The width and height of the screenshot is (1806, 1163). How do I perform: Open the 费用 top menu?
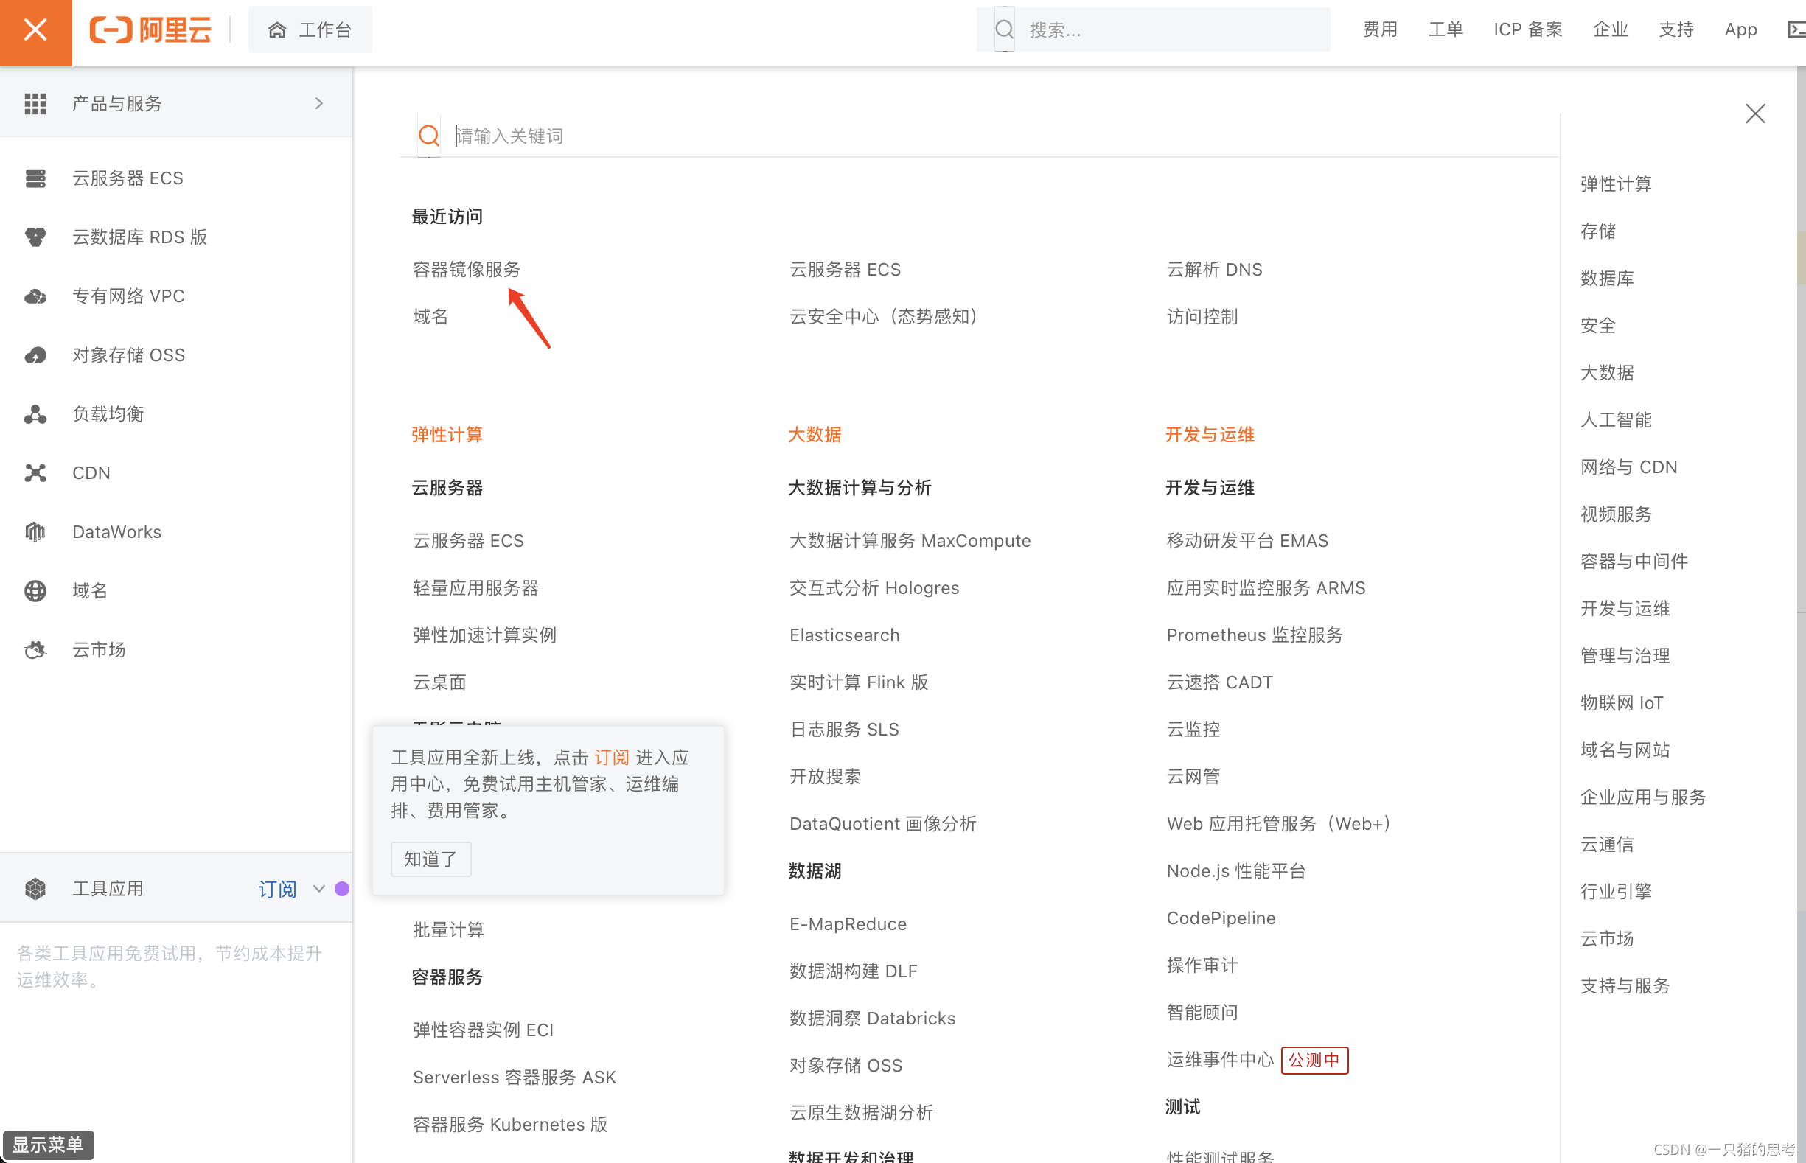pyautogui.click(x=1379, y=30)
